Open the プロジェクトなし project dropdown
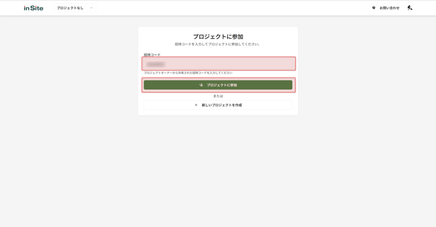This screenshot has height=227, width=436. point(75,8)
